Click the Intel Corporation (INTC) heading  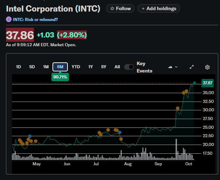53,8
